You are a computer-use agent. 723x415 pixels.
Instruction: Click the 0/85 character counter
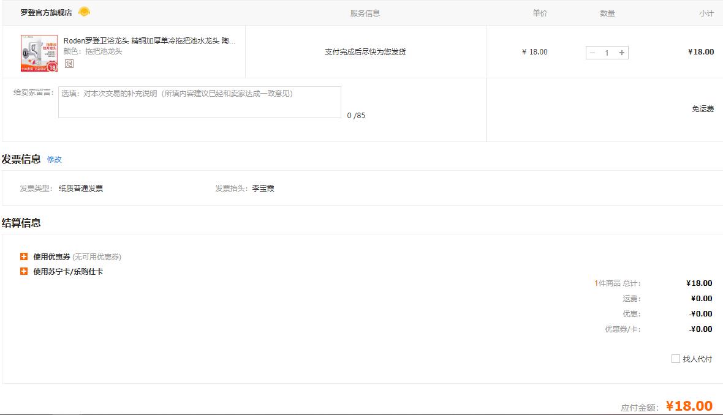click(356, 116)
